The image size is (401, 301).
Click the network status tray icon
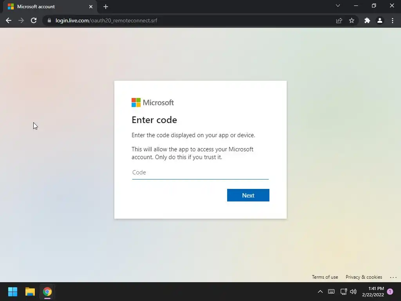(343, 292)
